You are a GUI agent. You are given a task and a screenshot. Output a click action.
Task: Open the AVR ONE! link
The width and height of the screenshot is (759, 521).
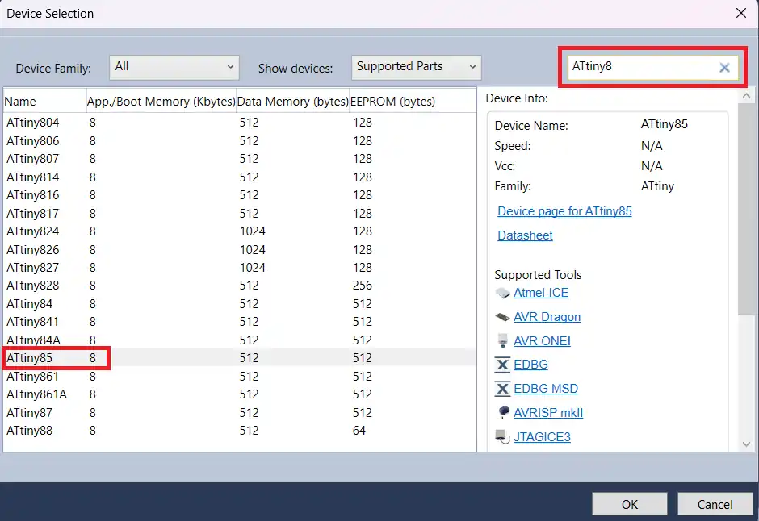pyautogui.click(x=542, y=341)
